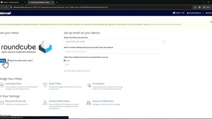Click Automatically configure my device link
Image resolution: width=212 pixels, height=119 pixels.
click(x=77, y=71)
